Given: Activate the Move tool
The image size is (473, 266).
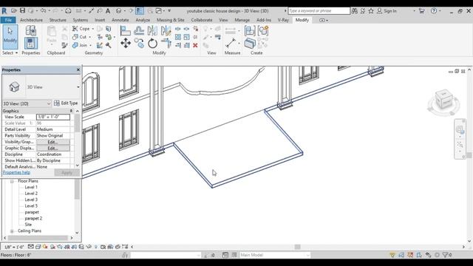Looking at the screenshot, I should 126,44.
